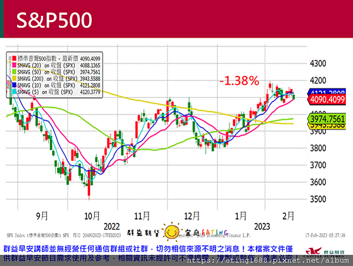The width and height of the screenshot is (353, 266).
Task: Click the 9月 x-axis label
Action: tap(42, 216)
